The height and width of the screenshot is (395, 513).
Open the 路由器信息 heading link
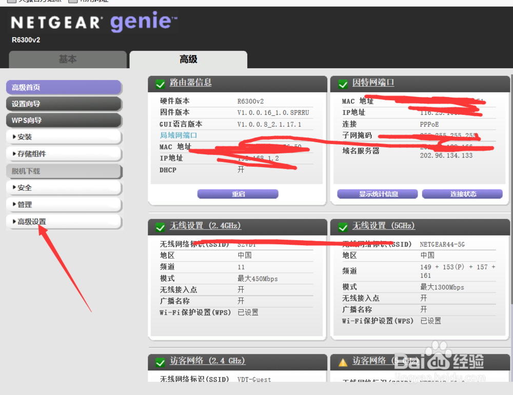pos(190,83)
